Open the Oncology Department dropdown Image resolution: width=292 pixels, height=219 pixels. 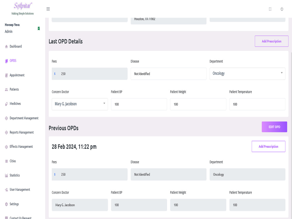[x=247, y=74]
